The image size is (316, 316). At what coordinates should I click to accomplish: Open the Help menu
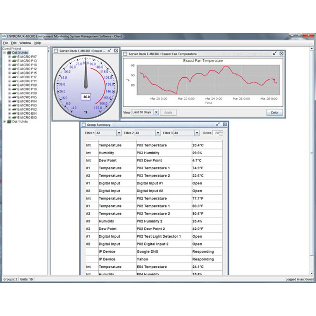tap(38, 43)
